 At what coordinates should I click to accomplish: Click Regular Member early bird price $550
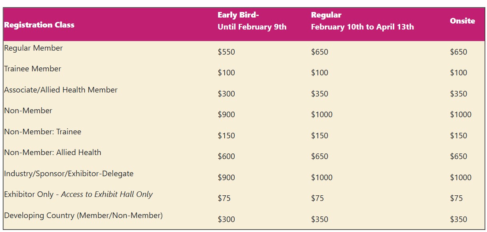click(x=226, y=52)
